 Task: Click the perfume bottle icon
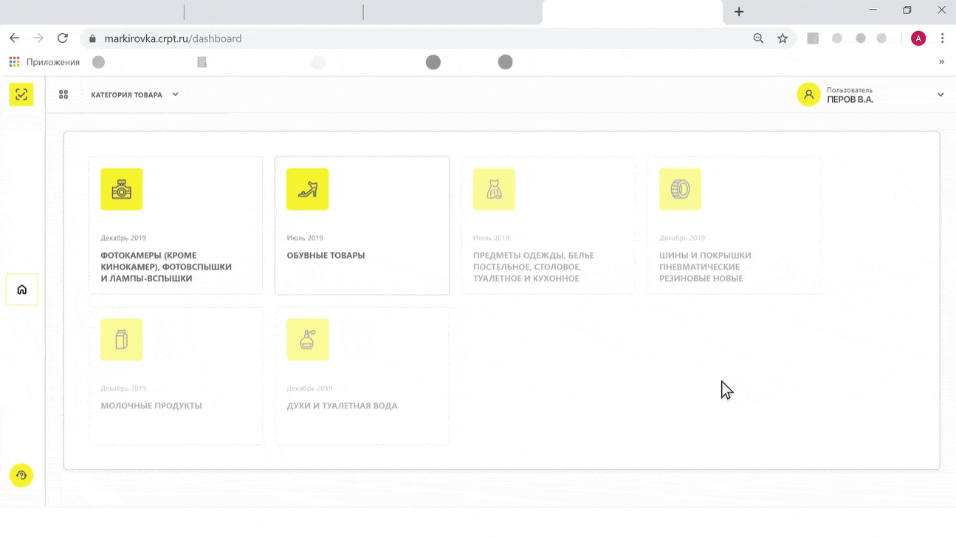point(308,340)
